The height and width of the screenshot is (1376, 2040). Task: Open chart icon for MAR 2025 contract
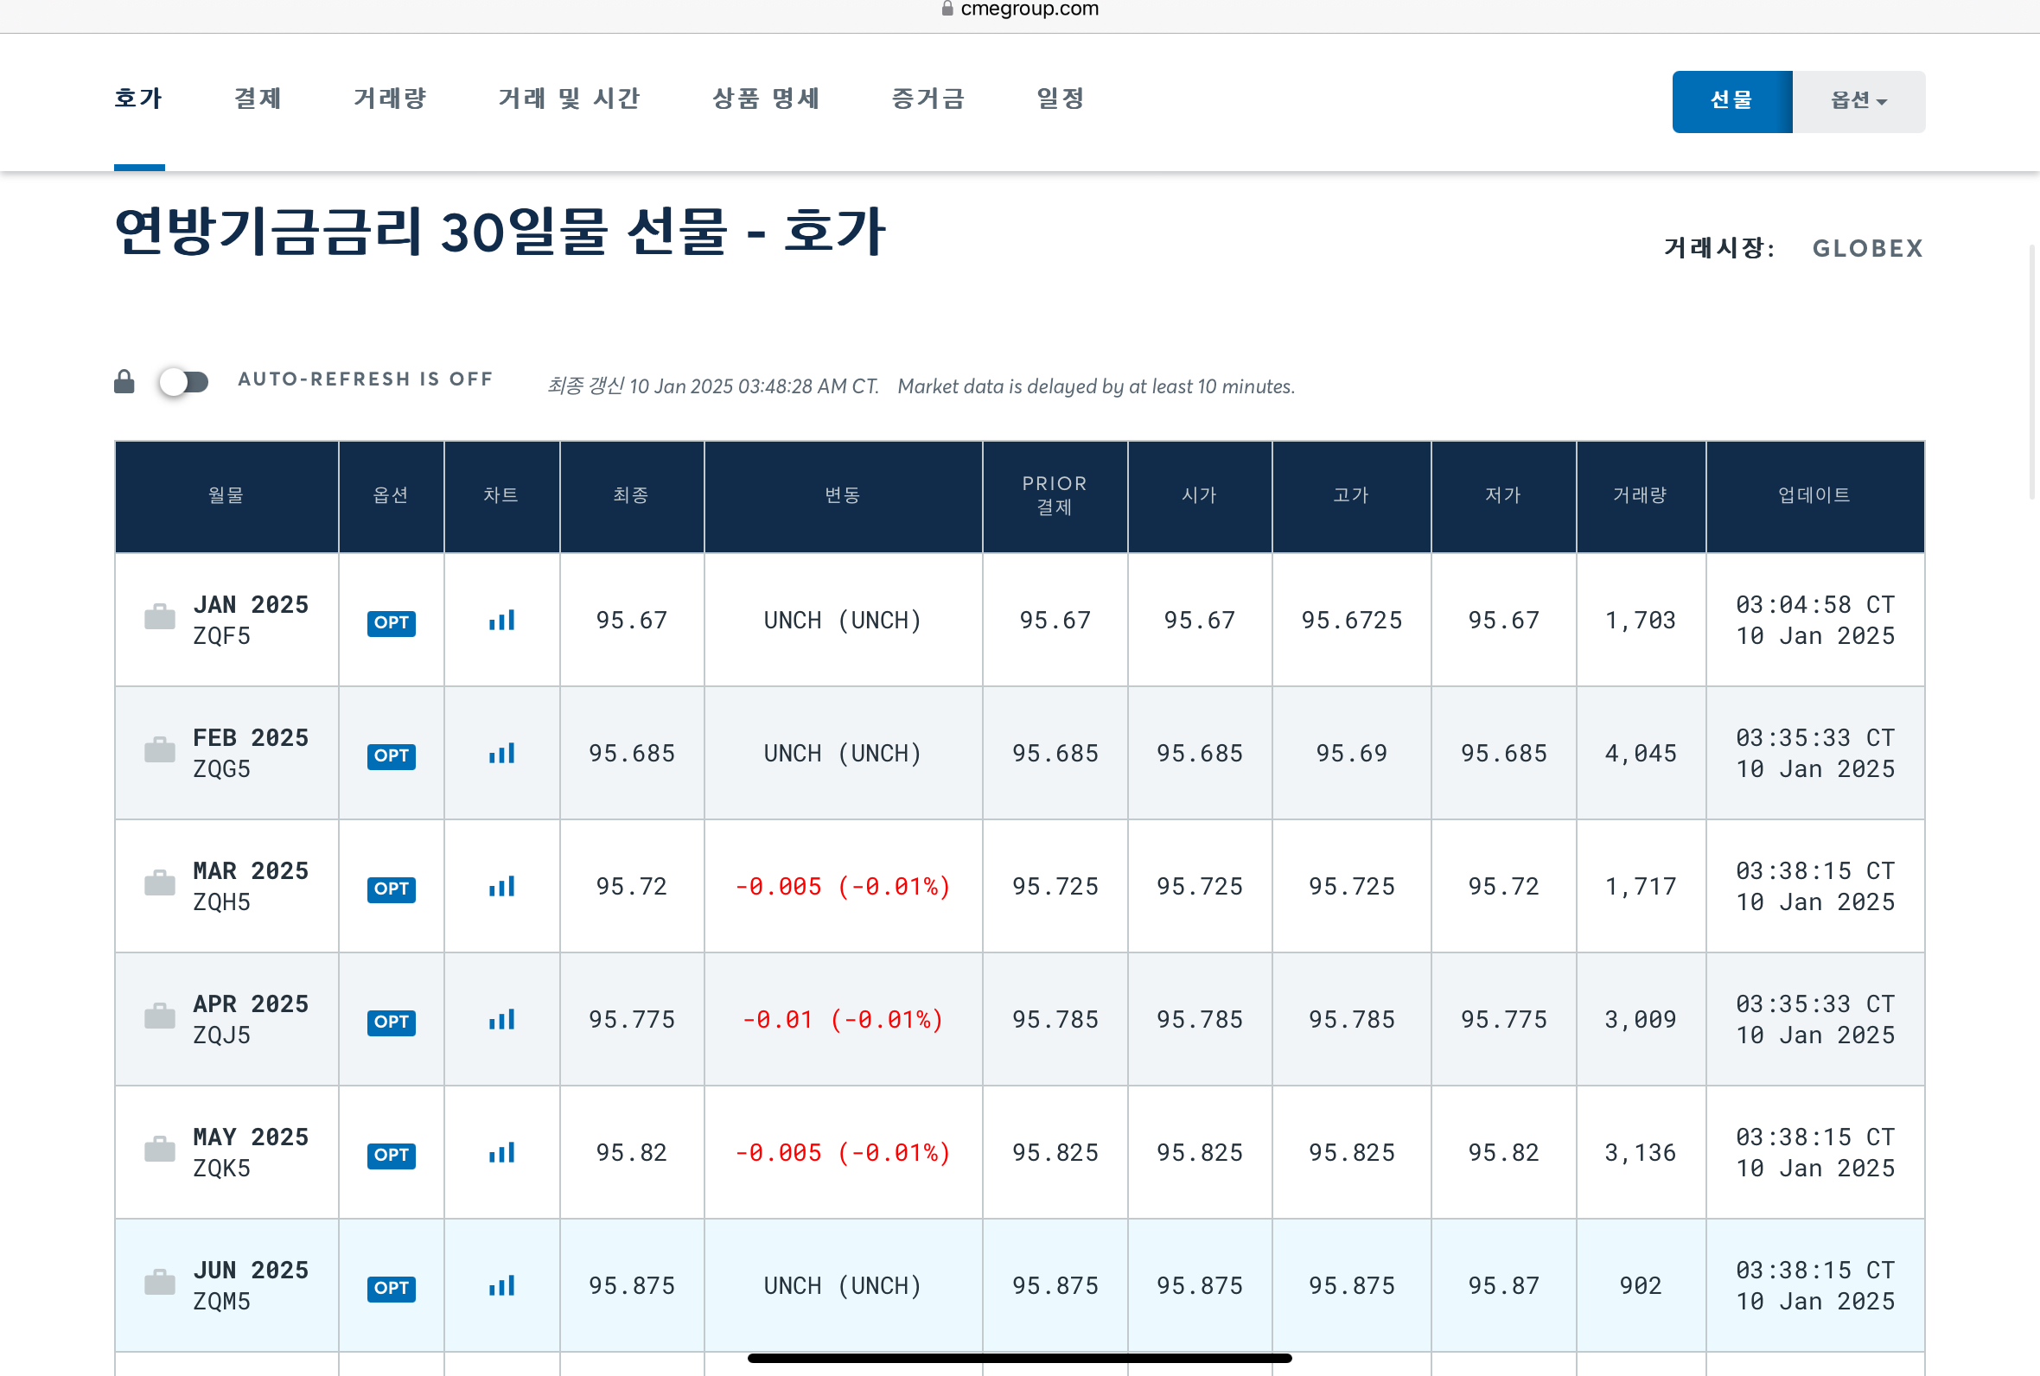pyautogui.click(x=502, y=886)
